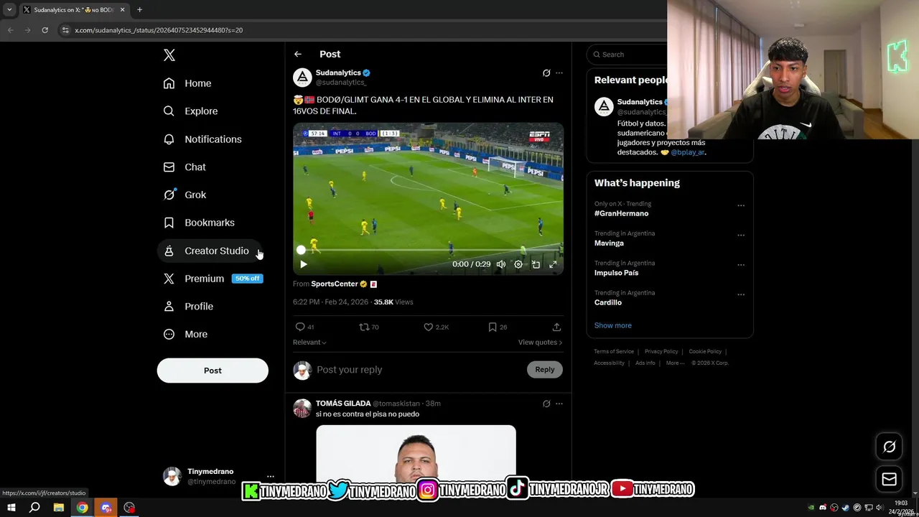Open the Mavinga trend
919x517 pixels.
[x=609, y=243]
